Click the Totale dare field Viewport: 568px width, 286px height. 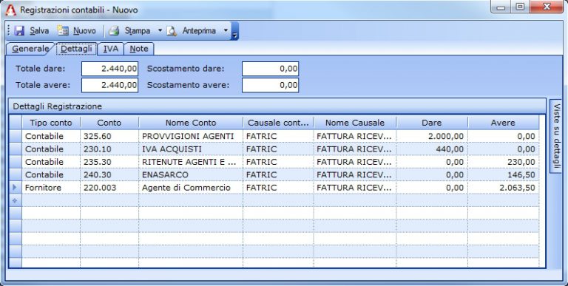(x=109, y=69)
